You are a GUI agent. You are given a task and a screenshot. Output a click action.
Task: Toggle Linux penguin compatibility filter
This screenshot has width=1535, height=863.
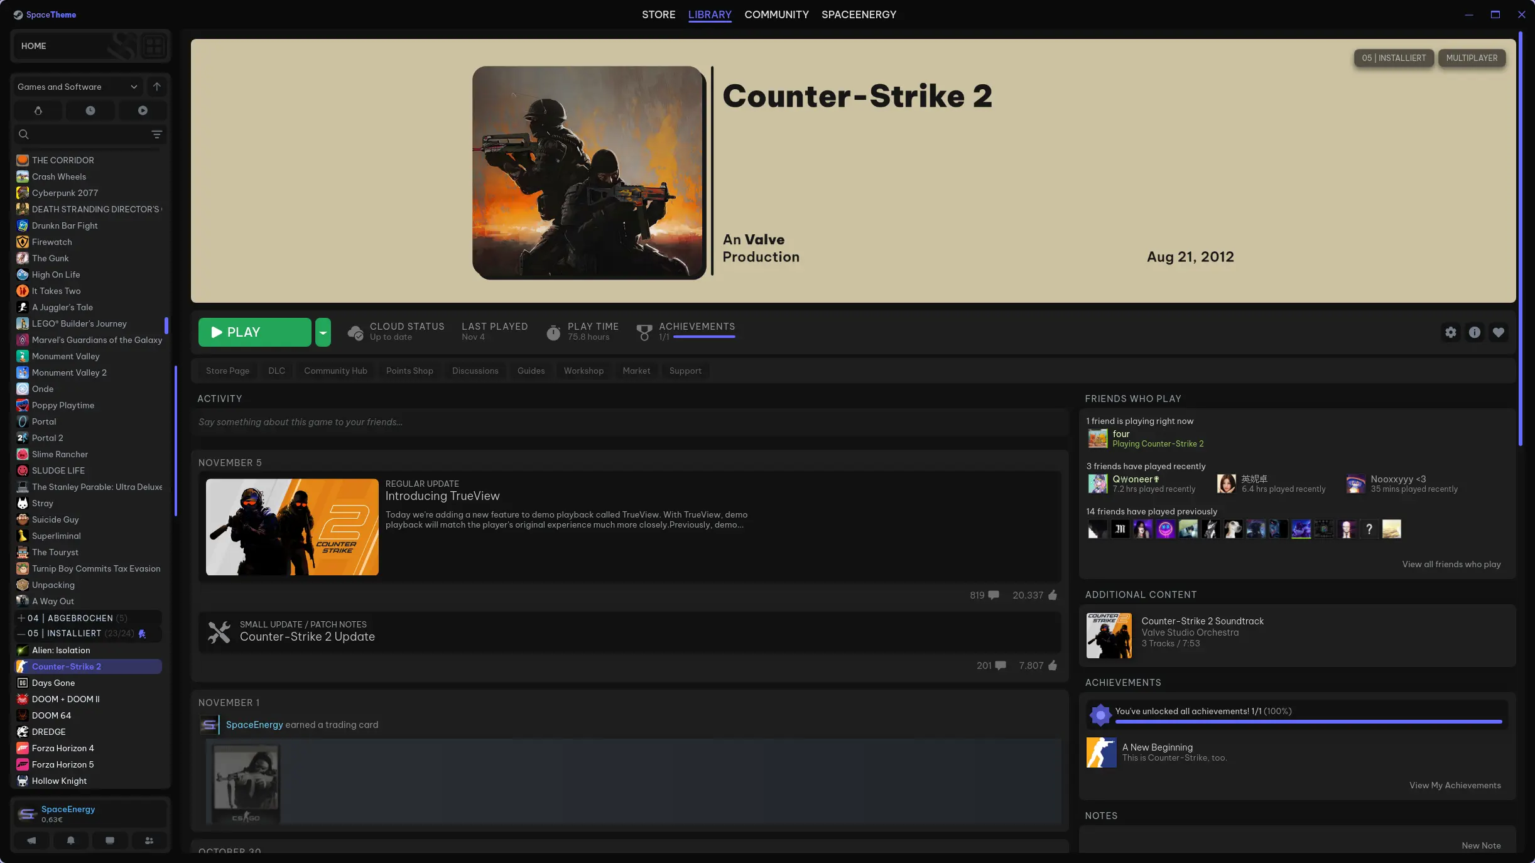[38, 111]
